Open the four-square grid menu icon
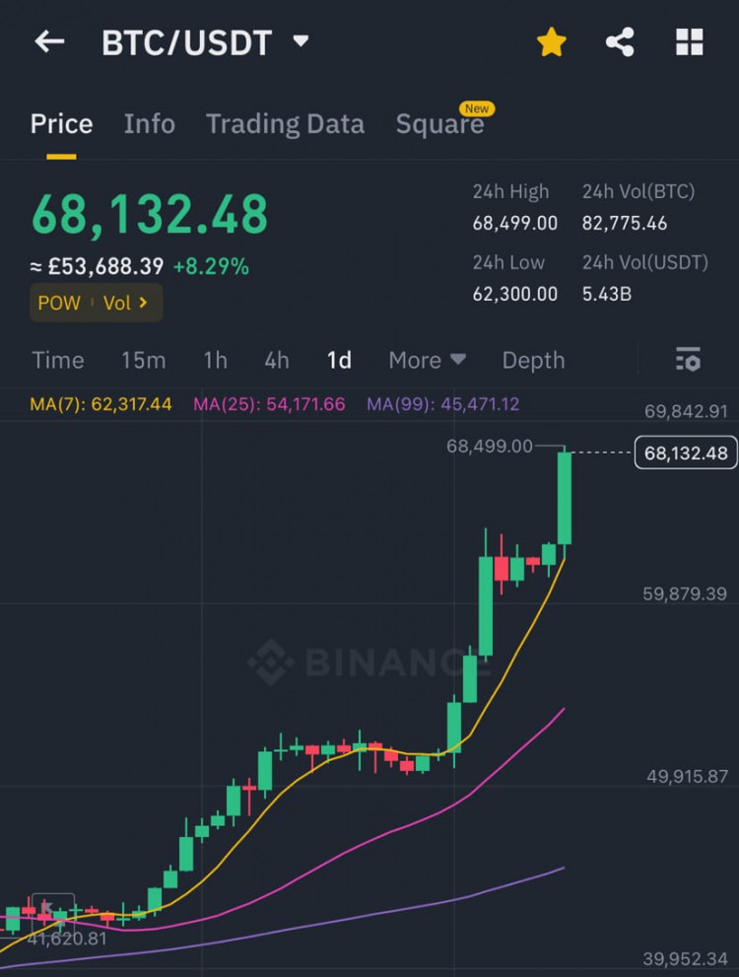This screenshot has height=977, width=739. tap(689, 42)
